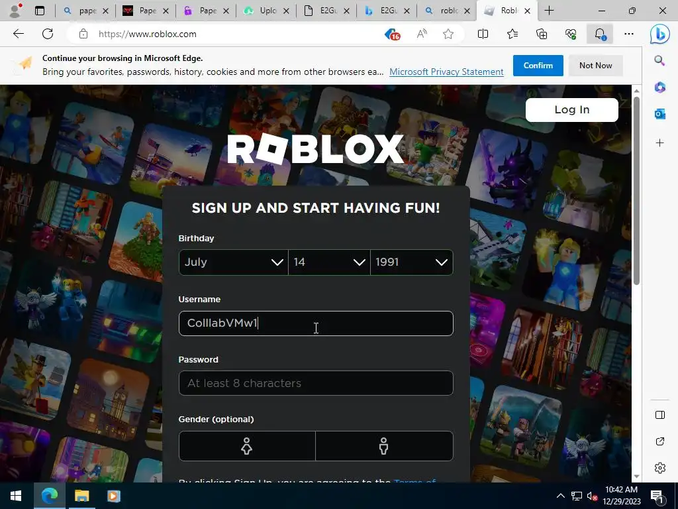
Task: Open the taskbar clock showing 10:42 AM
Action: point(621,496)
